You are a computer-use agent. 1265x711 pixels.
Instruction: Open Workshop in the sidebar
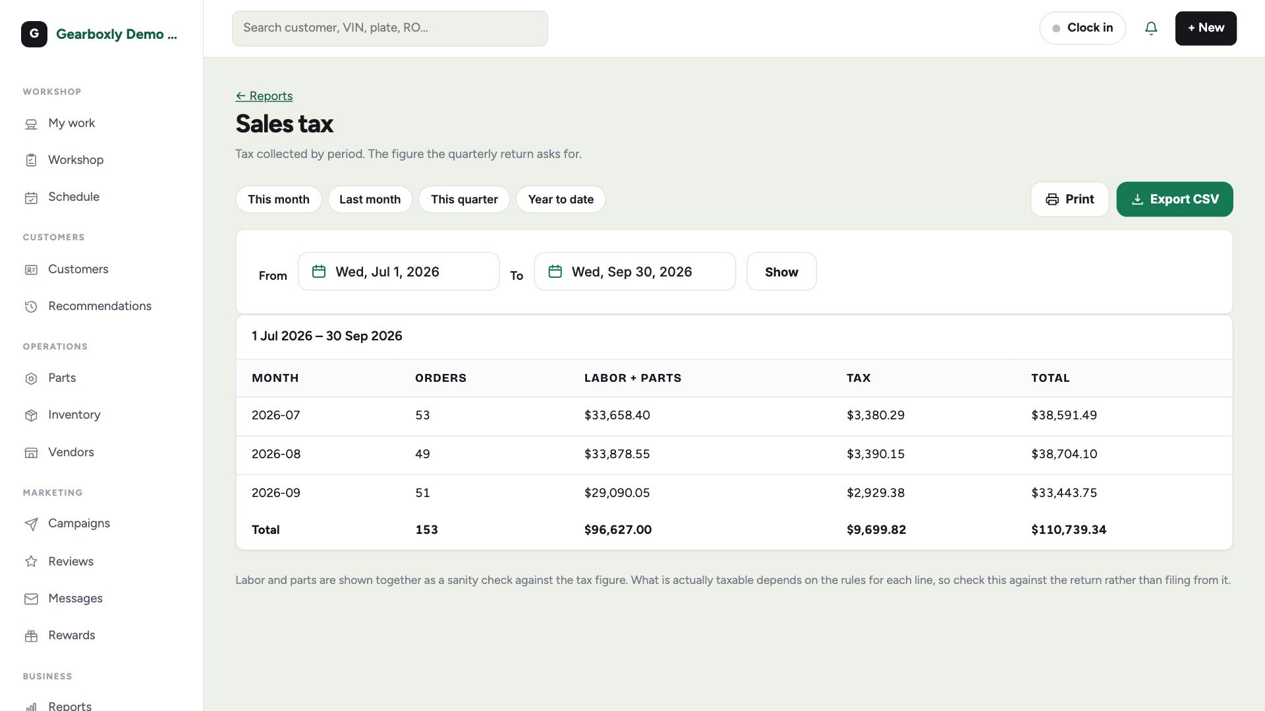coord(76,160)
